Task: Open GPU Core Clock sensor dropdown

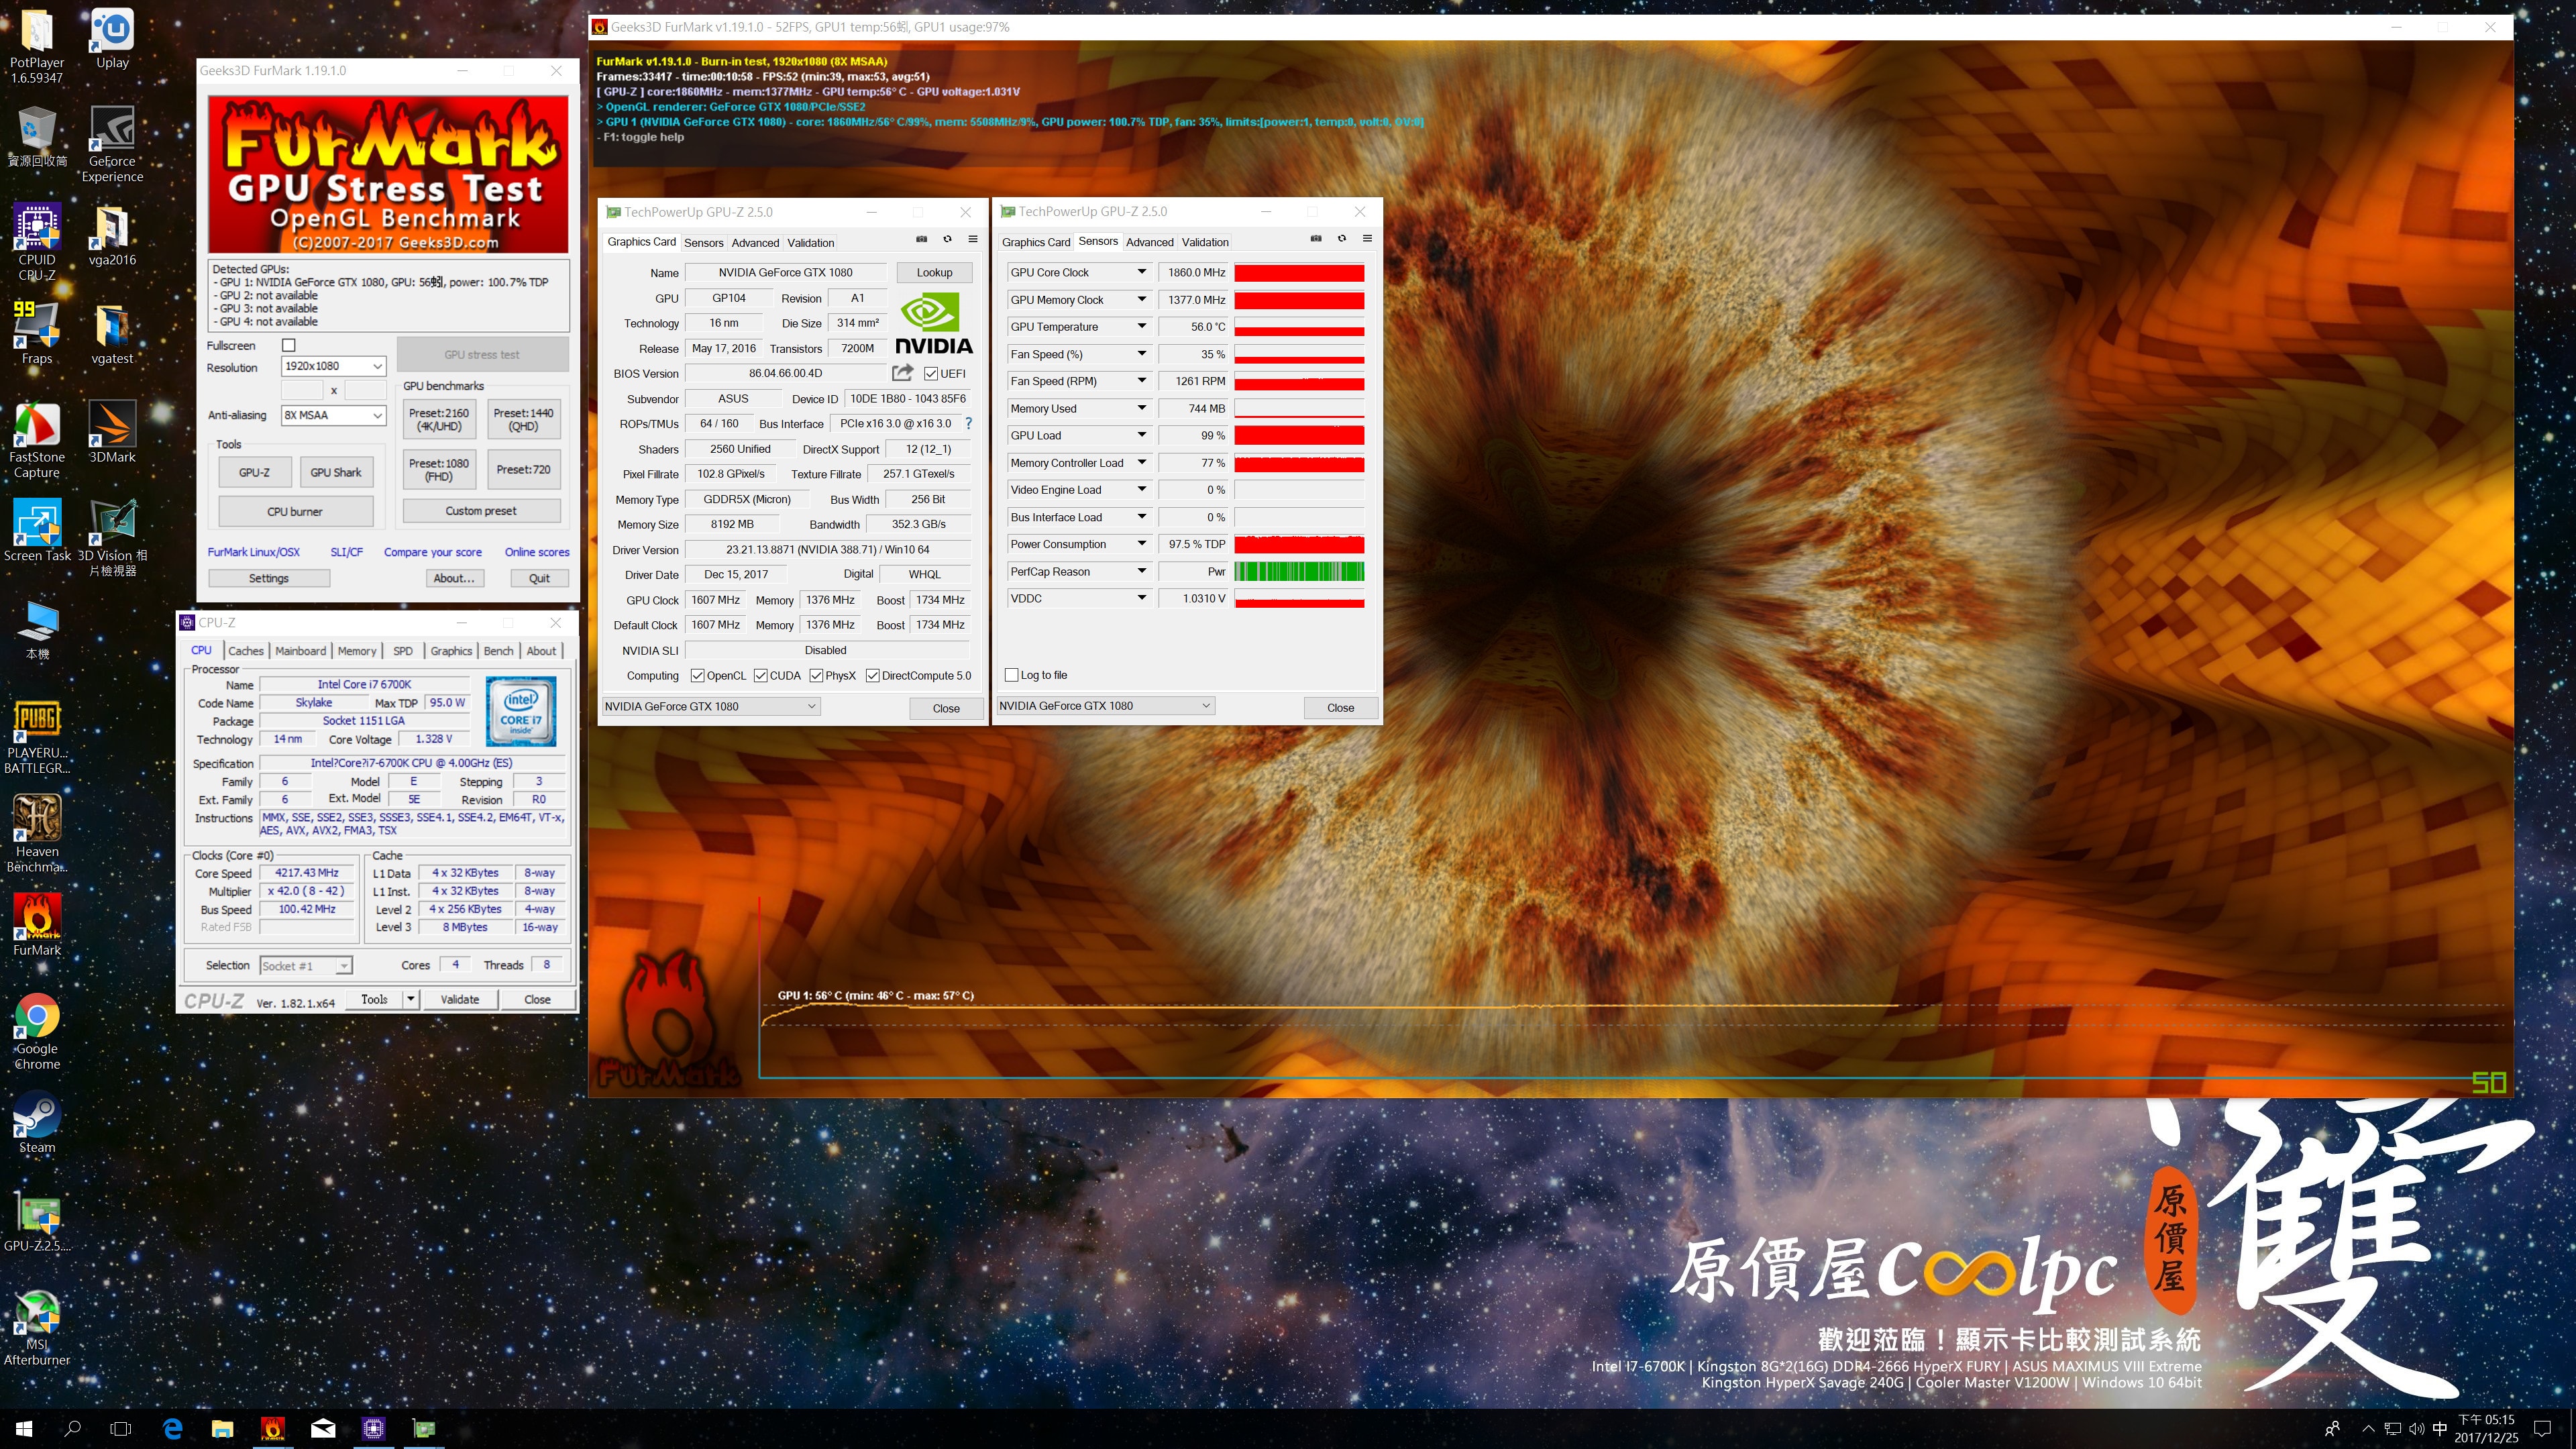Action: 1141,272
